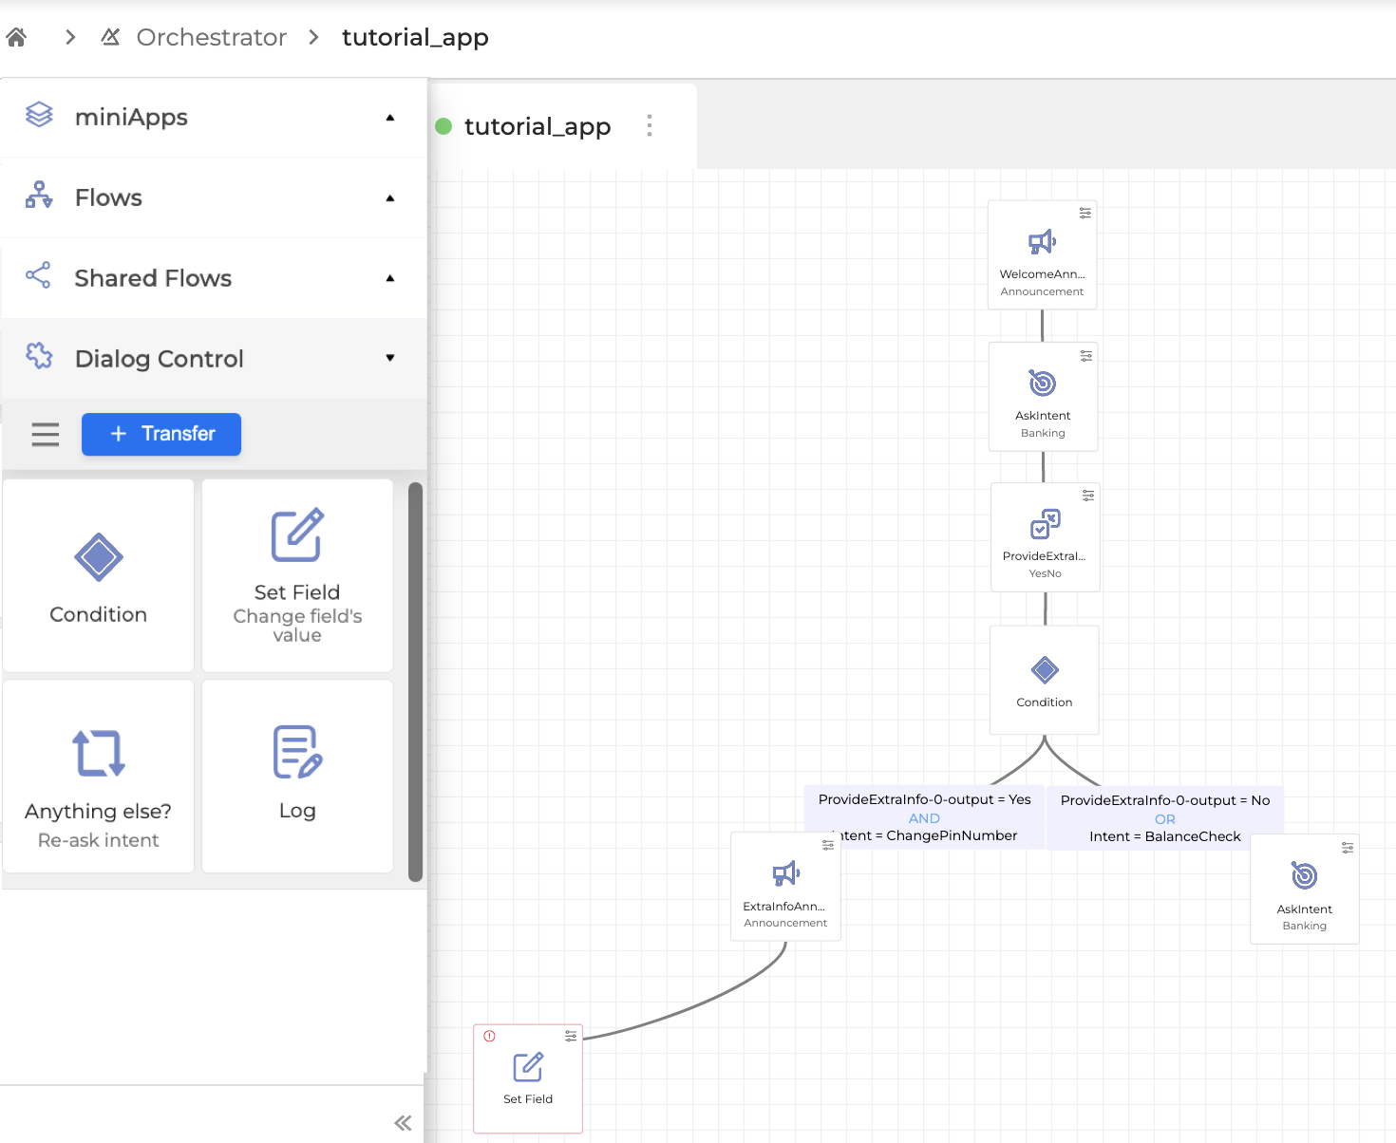The height and width of the screenshot is (1143, 1396).
Task: Open the hamburger list menu icon
Action: [x=46, y=434]
